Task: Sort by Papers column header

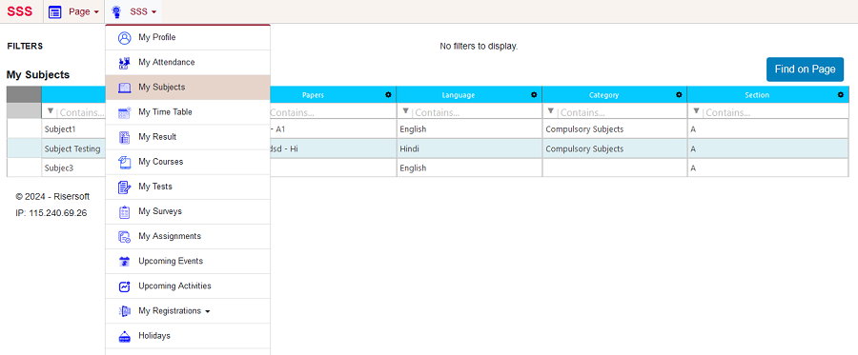Action: pyautogui.click(x=313, y=95)
